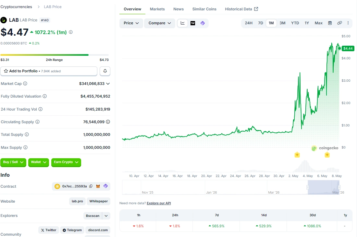Click the #140 rank badge

click(45, 20)
